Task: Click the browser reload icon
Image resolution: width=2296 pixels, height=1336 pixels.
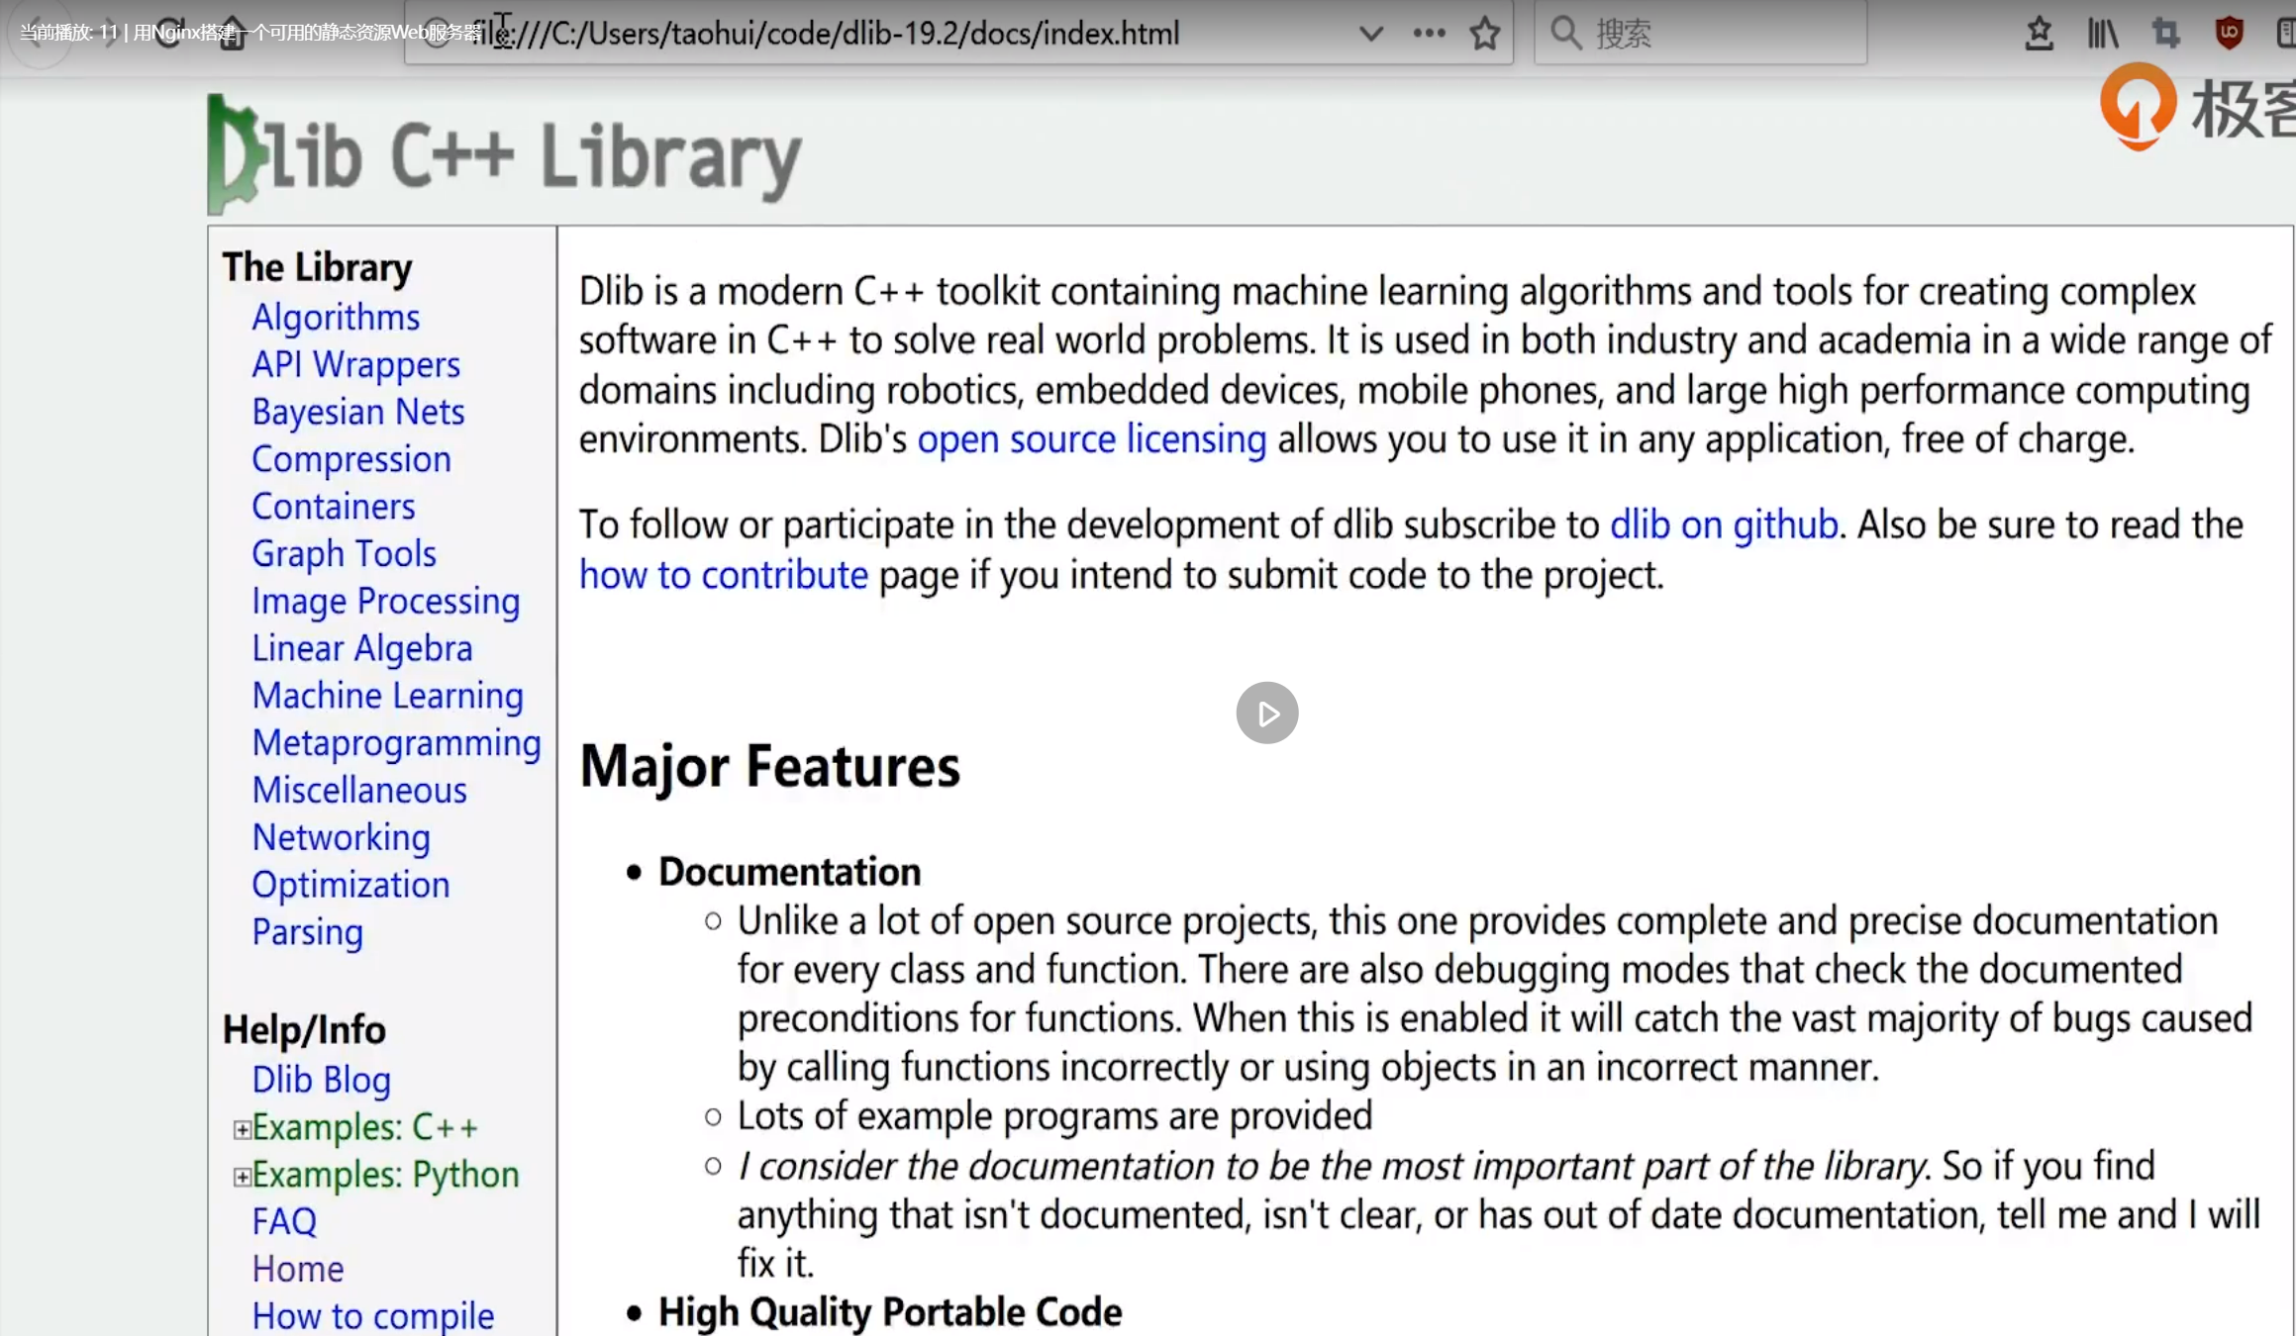Action: click(169, 33)
